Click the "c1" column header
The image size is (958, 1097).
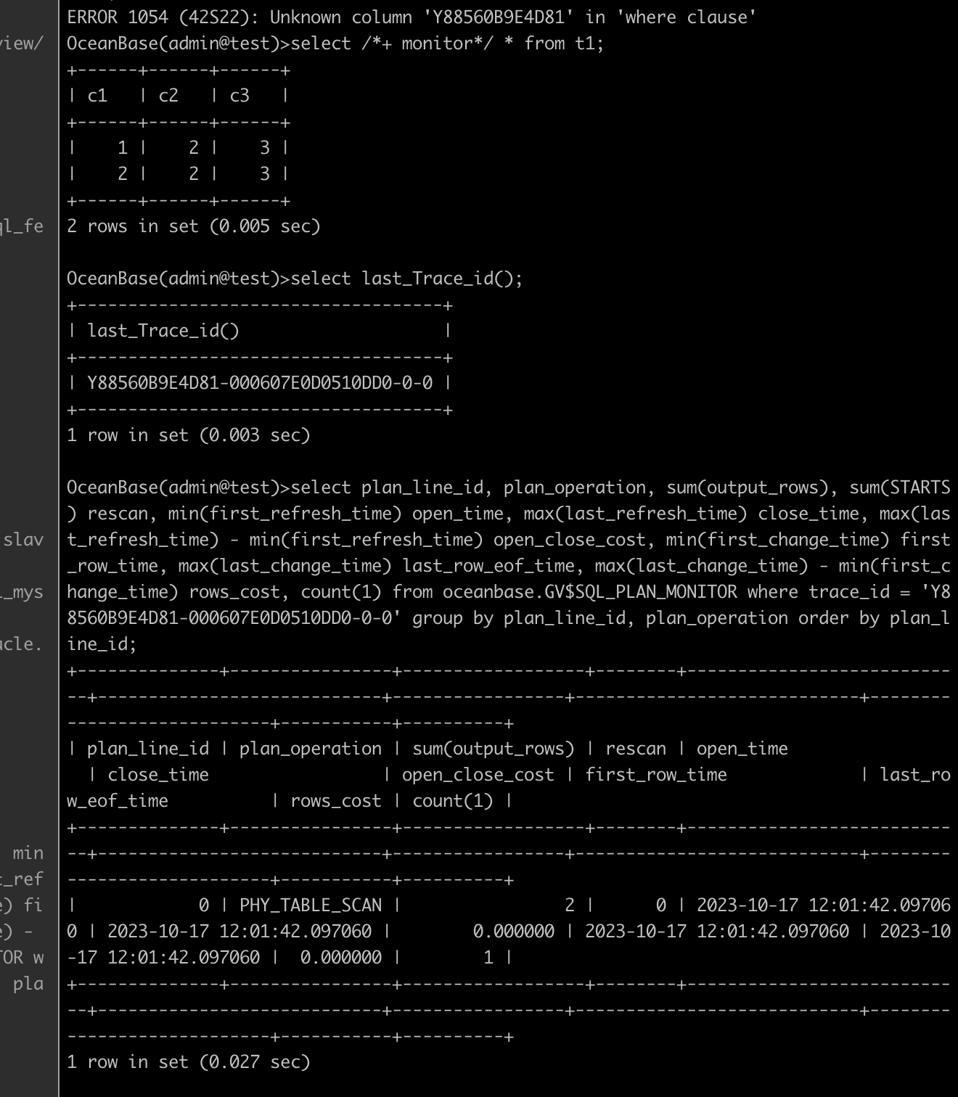[97, 96]
